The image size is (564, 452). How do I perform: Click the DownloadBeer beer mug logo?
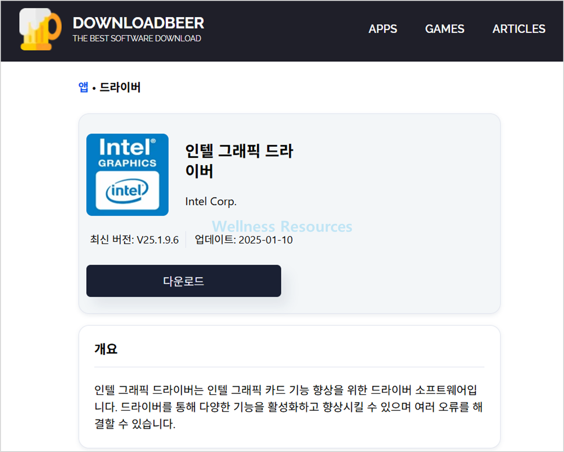pyautogui.click(x=40, y=29)
